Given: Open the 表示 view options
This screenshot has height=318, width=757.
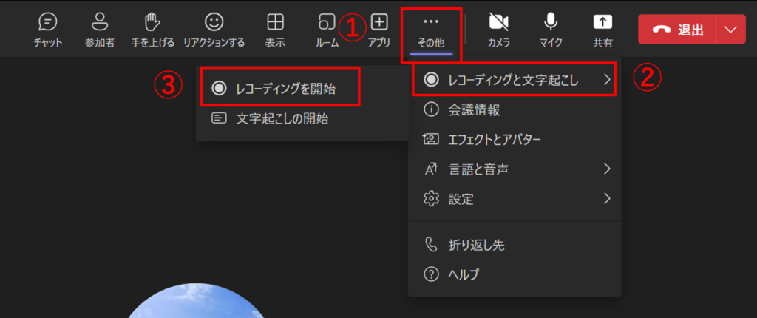Looking at the screenshot, I should pyautogui.click(x=275, y=30).
